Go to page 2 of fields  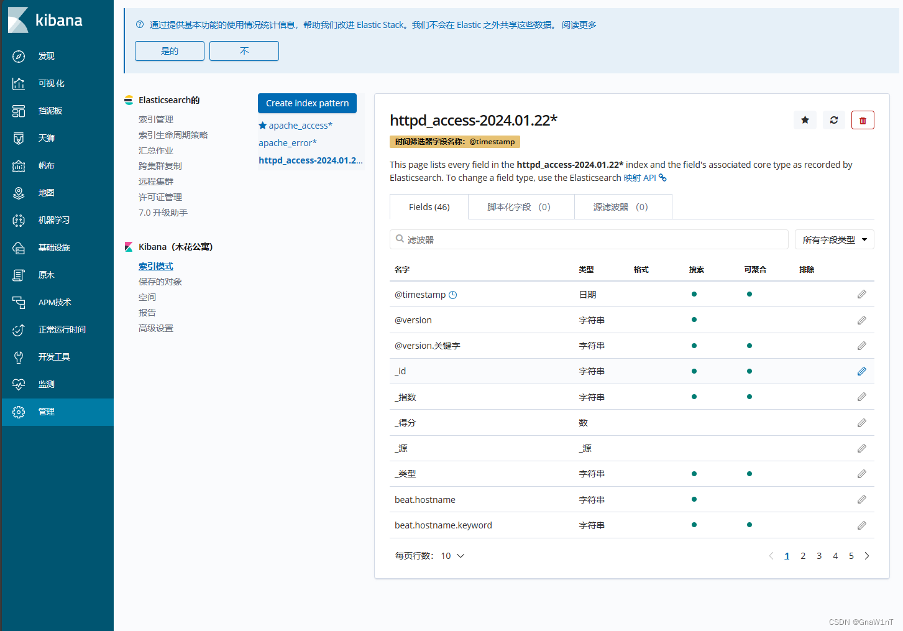(x=803, y=556)
